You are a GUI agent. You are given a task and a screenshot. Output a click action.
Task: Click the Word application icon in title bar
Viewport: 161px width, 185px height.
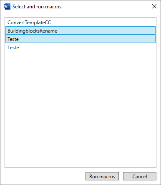[x=7, y=7]
